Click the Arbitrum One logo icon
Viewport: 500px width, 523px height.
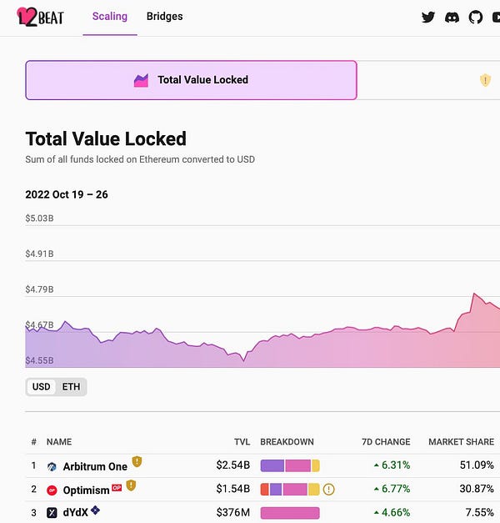pyautogui.click(x=52, y=466)
